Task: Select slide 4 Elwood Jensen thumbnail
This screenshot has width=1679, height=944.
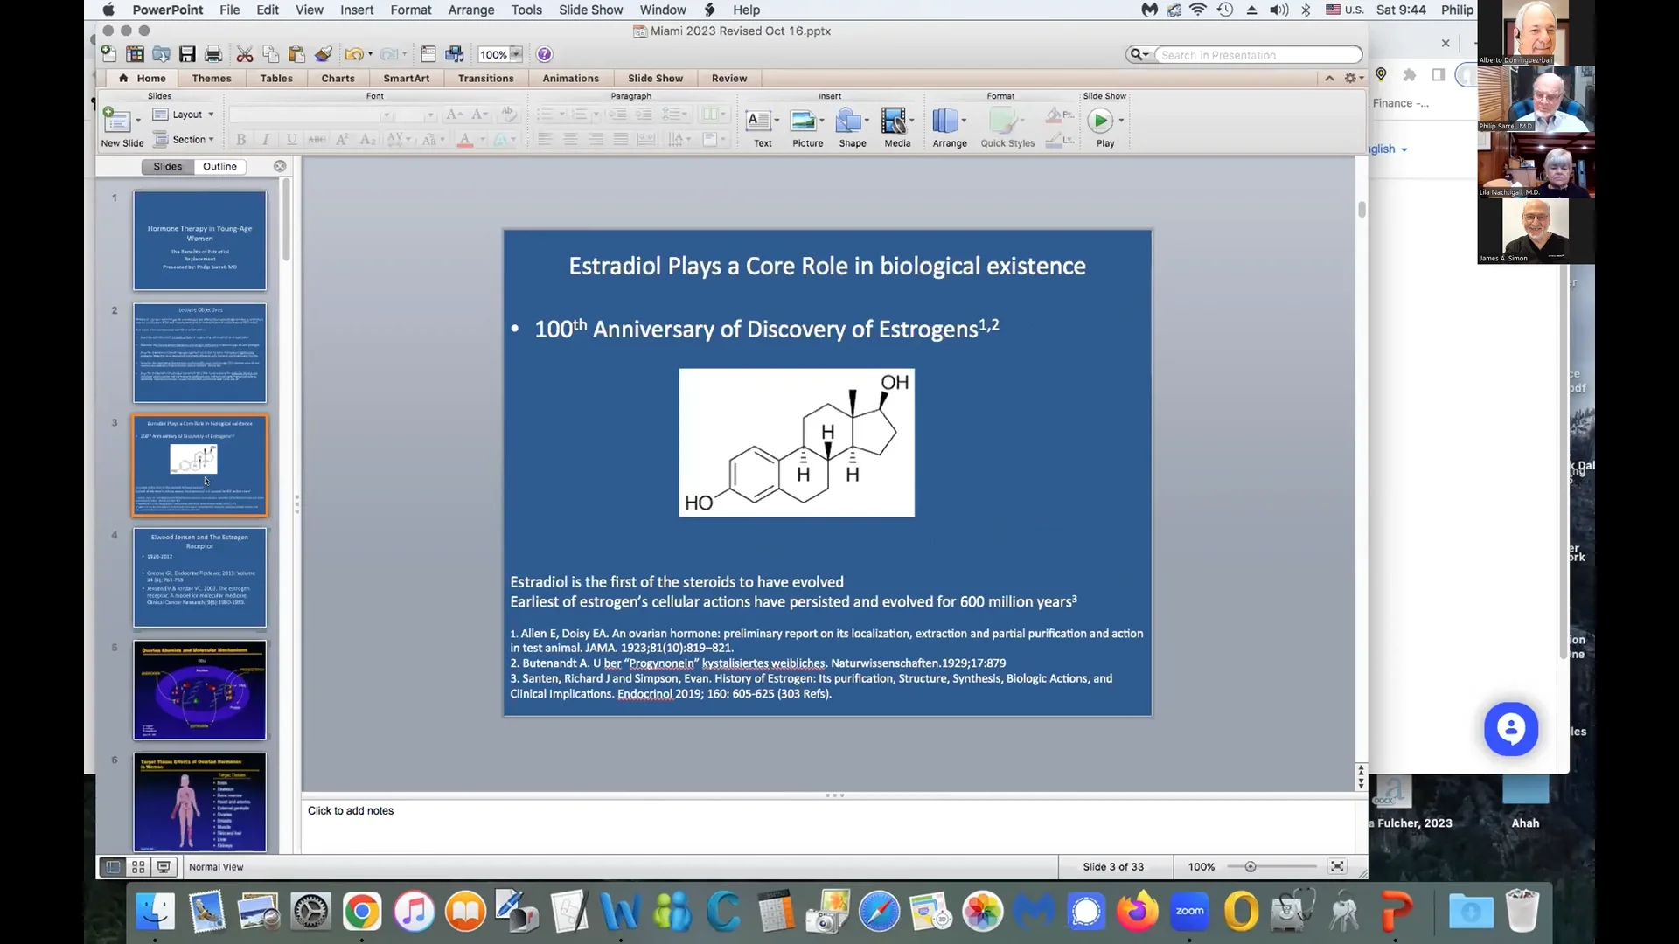Action: pos(199,578)
